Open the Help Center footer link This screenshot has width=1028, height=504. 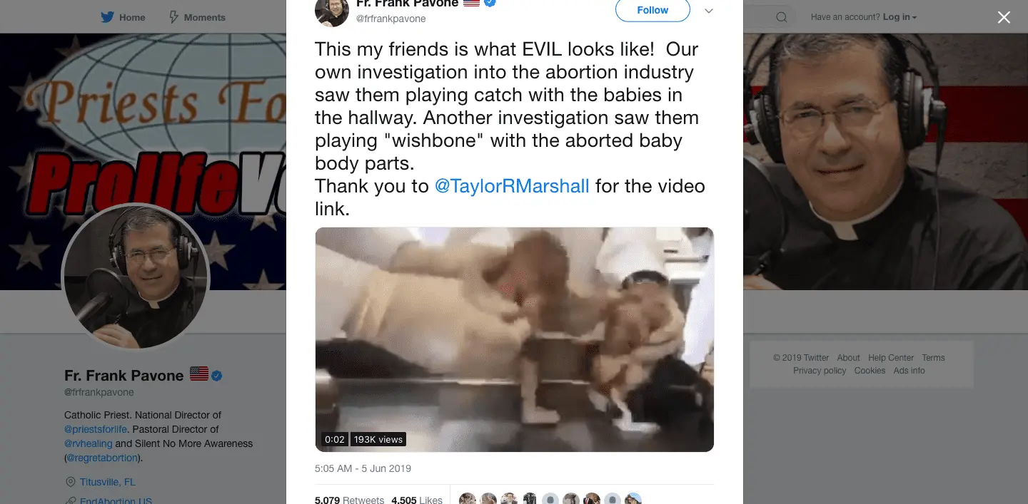pos(891,358)
